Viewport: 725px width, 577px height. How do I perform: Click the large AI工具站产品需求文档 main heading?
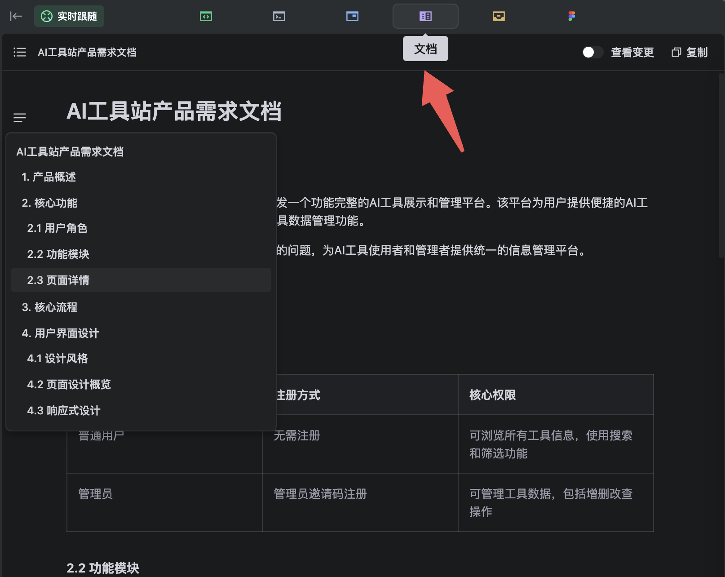pos(174,111)
